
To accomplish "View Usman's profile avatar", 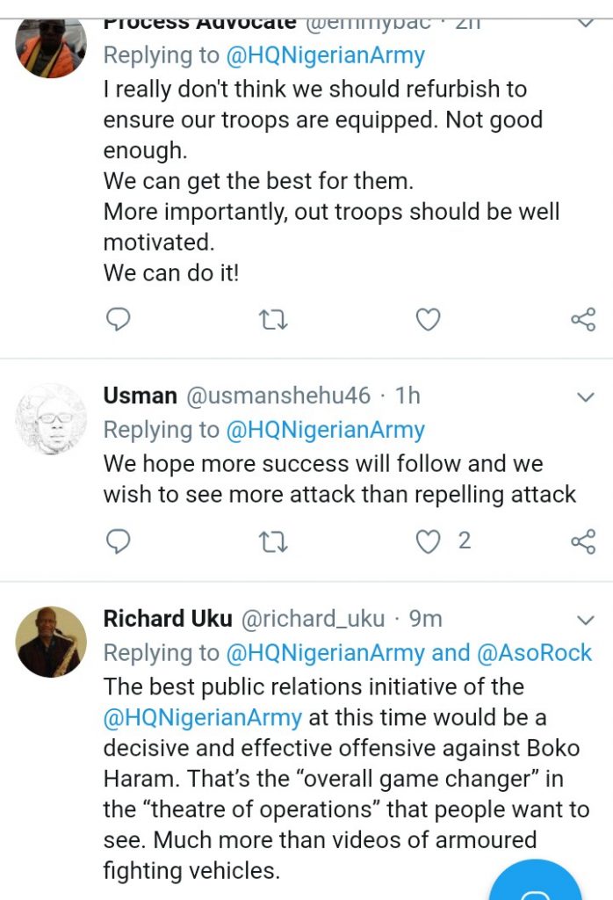I will coord(51,418).
